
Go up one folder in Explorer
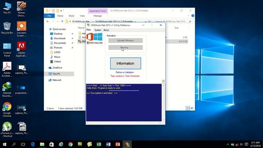(x=62, y=21)
